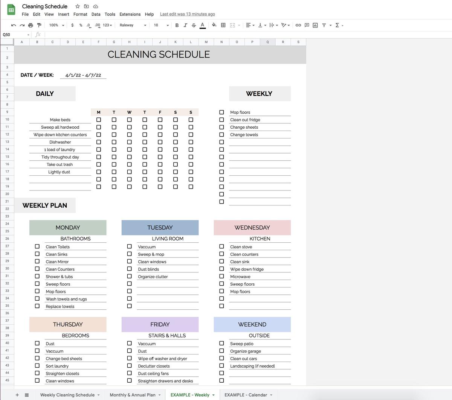
Task: Check Friday box for Take out trash
Action: [x=160, y=164]
